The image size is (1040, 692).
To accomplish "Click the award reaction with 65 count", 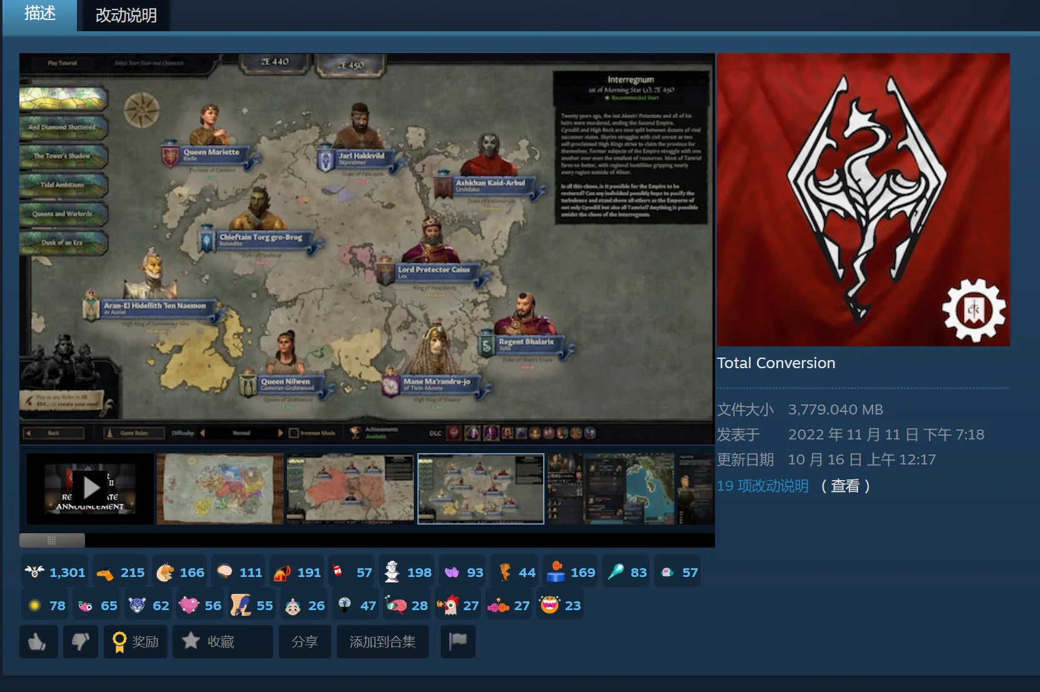I will (x=97, y=605).
